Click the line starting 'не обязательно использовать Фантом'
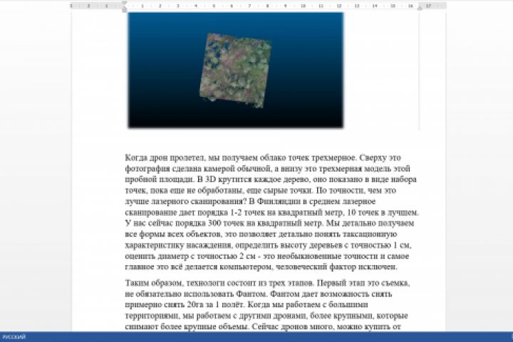Image resolution: width=513 pixels, height=342 pixels. [259, 294]
